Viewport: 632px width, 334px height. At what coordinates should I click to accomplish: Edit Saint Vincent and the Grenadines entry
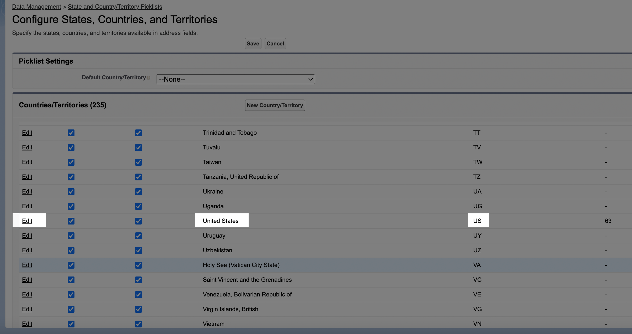coord(27,280)
